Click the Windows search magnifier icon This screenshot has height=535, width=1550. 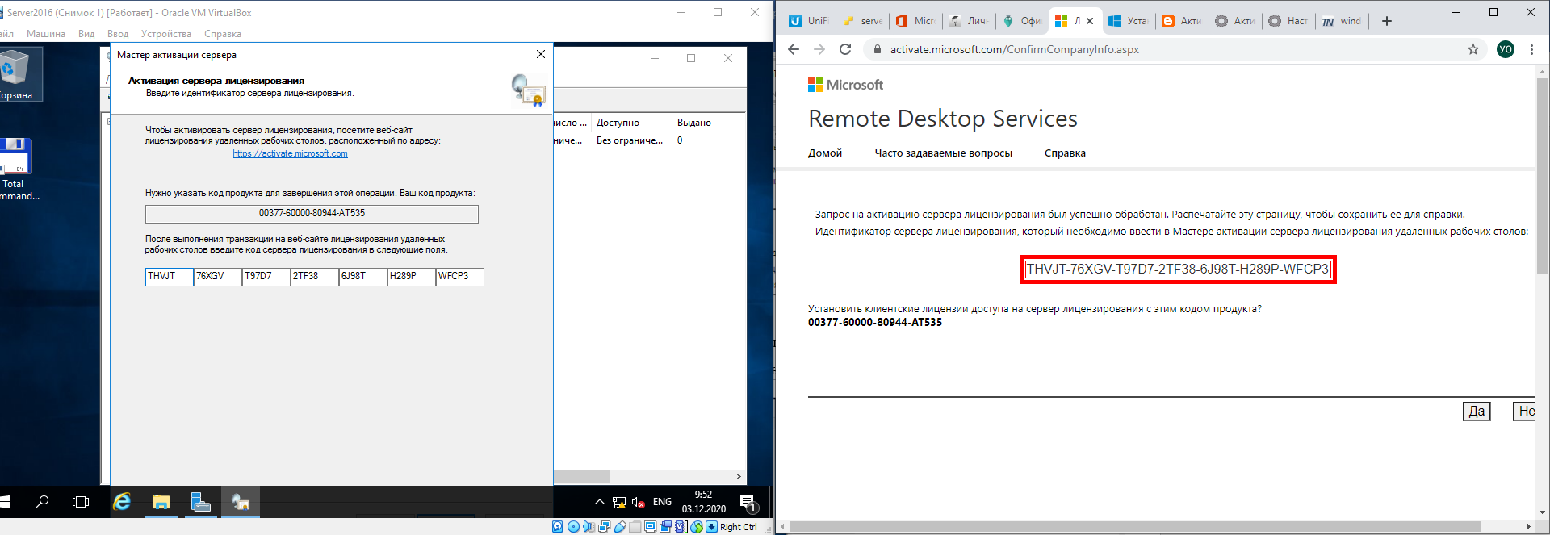(42, 502)
